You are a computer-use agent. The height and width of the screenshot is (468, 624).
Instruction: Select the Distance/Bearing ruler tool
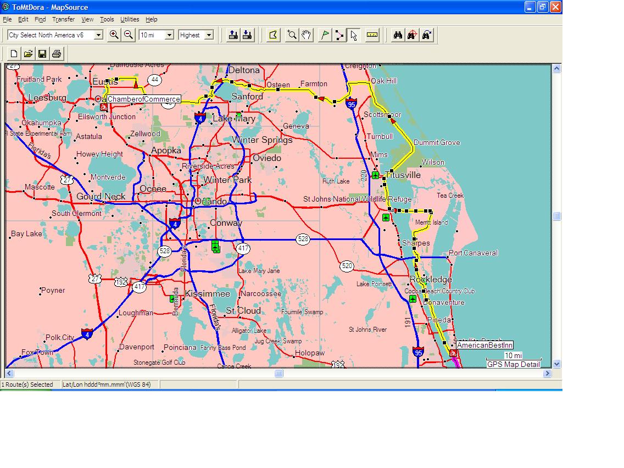click(372, 35)
